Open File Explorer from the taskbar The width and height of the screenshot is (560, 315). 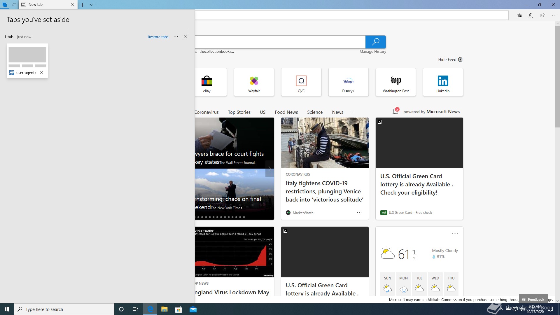click(164, 309)
